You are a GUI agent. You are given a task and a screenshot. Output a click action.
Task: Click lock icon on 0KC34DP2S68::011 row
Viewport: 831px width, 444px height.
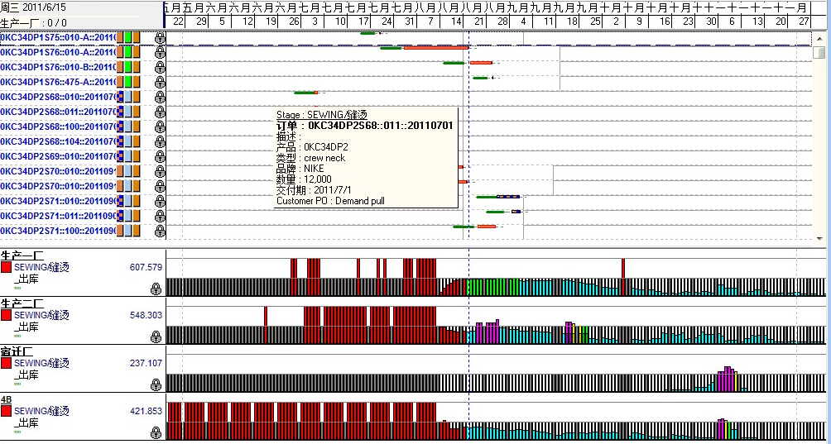[160, 112]
